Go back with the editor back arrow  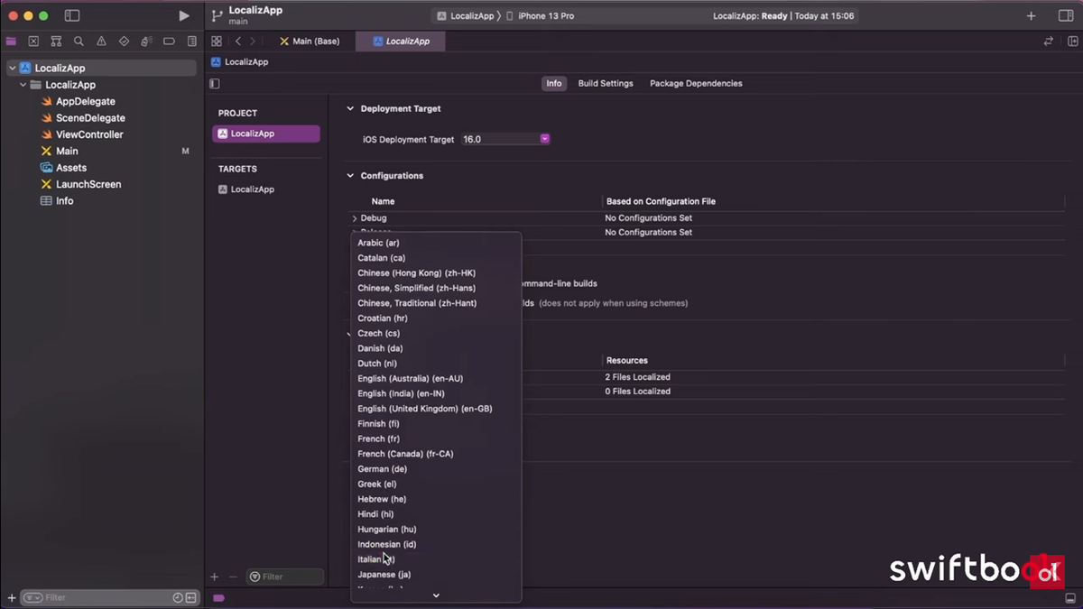pyautogui.click(x=238, y=42)
